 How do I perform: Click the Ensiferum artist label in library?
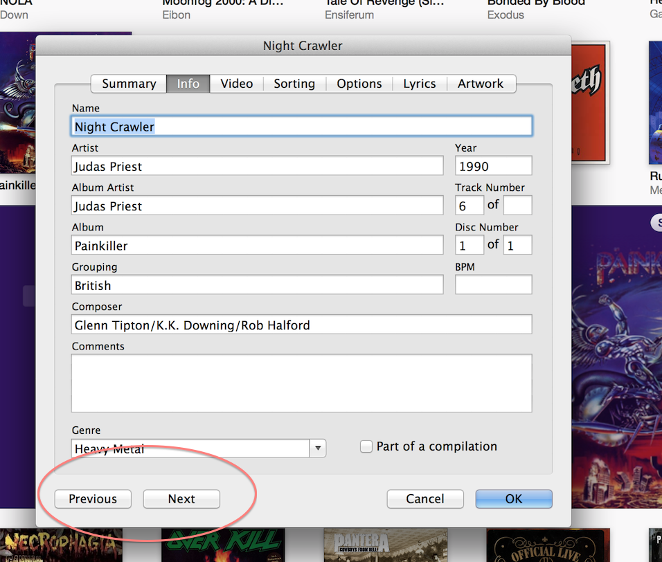[349, 15]
